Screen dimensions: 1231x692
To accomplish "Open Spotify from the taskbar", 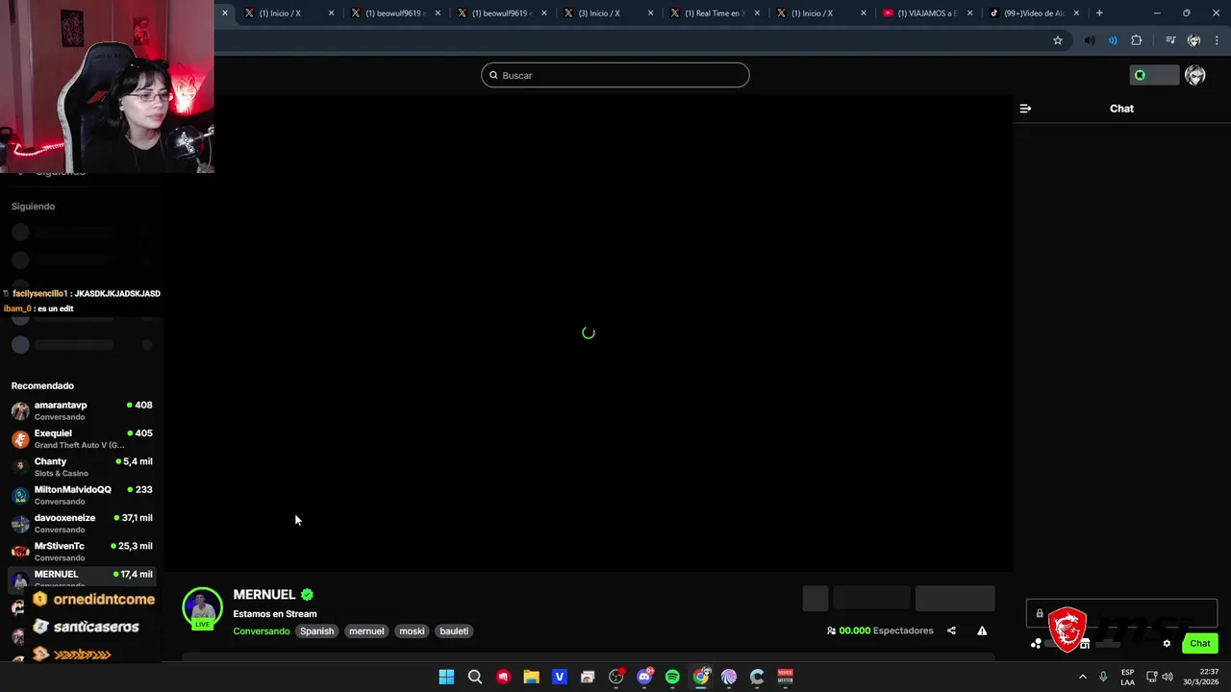I will pyautogui.click(x=672, y=677).
